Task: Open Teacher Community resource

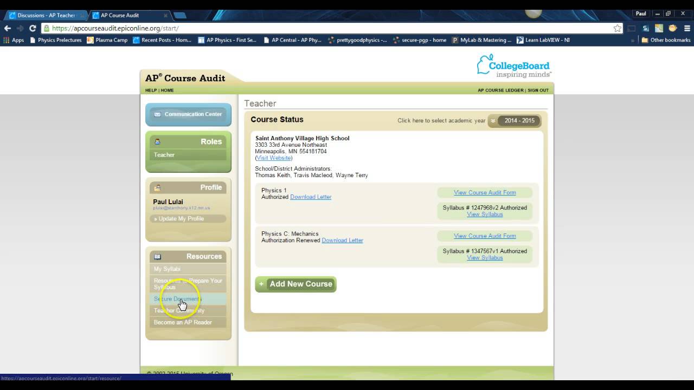Action: (x=188, y=311)
